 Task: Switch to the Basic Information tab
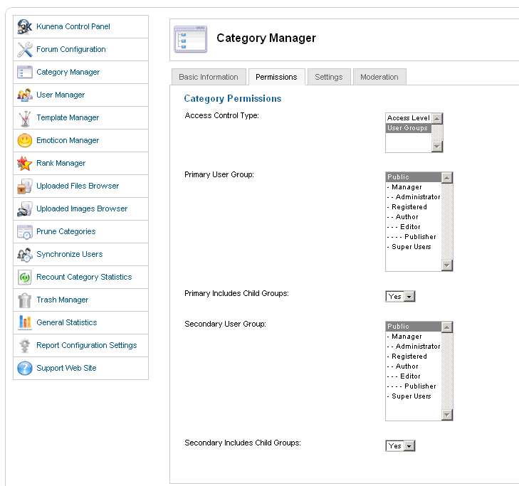pos(209,77)
